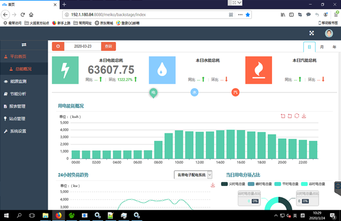Click the date field showing 2020-03-23
Viewport: 341px width, 221px height.
83,46
